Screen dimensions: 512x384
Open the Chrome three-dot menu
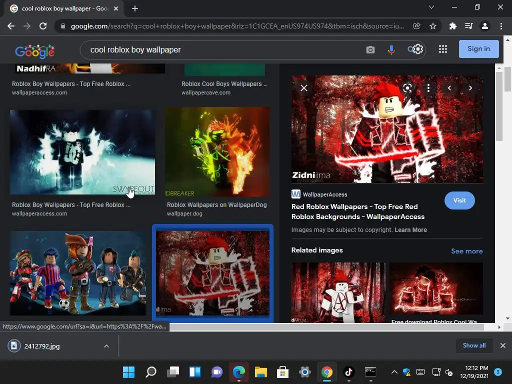(x=501, y=26)
